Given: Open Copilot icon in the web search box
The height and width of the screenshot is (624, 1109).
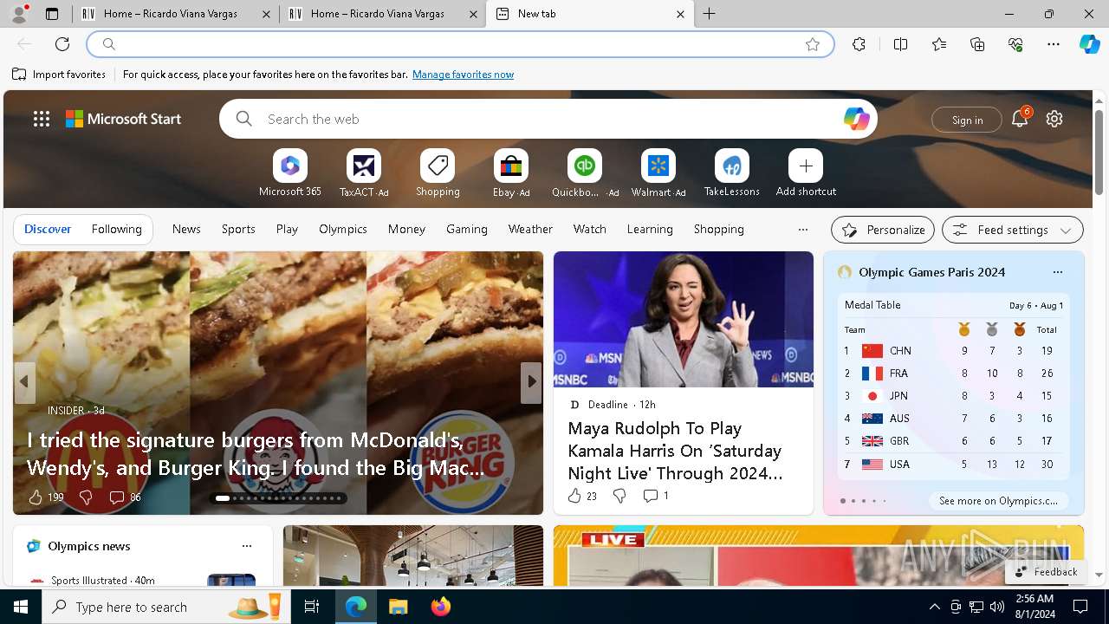Looking at the screenshot, I should click(856, 119).
